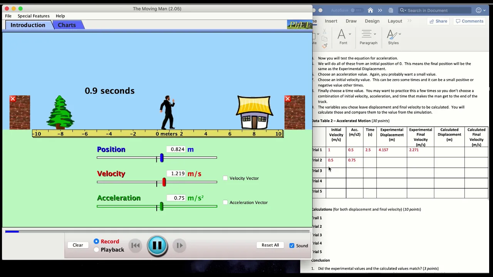Open the Paragraph group icon in Word
The width and height of the screenshot is (493, 277).
[367, 34]
